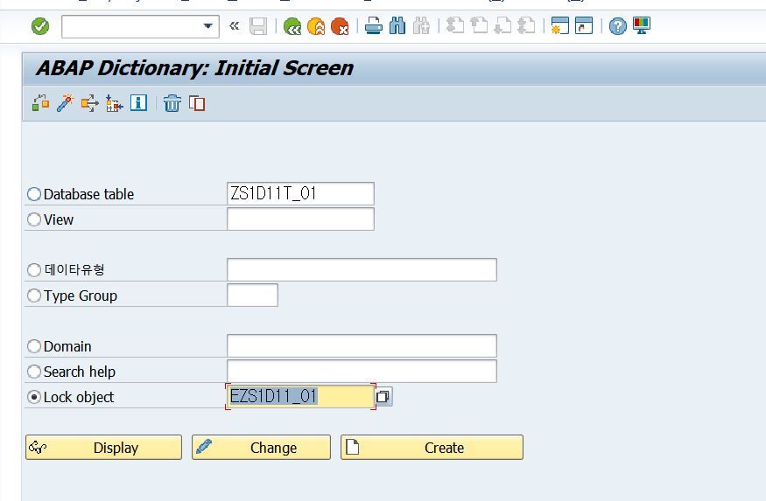Click the Customize Local Layout monitor icon
This screenshot has height=501, width=766.
[642, 26]
